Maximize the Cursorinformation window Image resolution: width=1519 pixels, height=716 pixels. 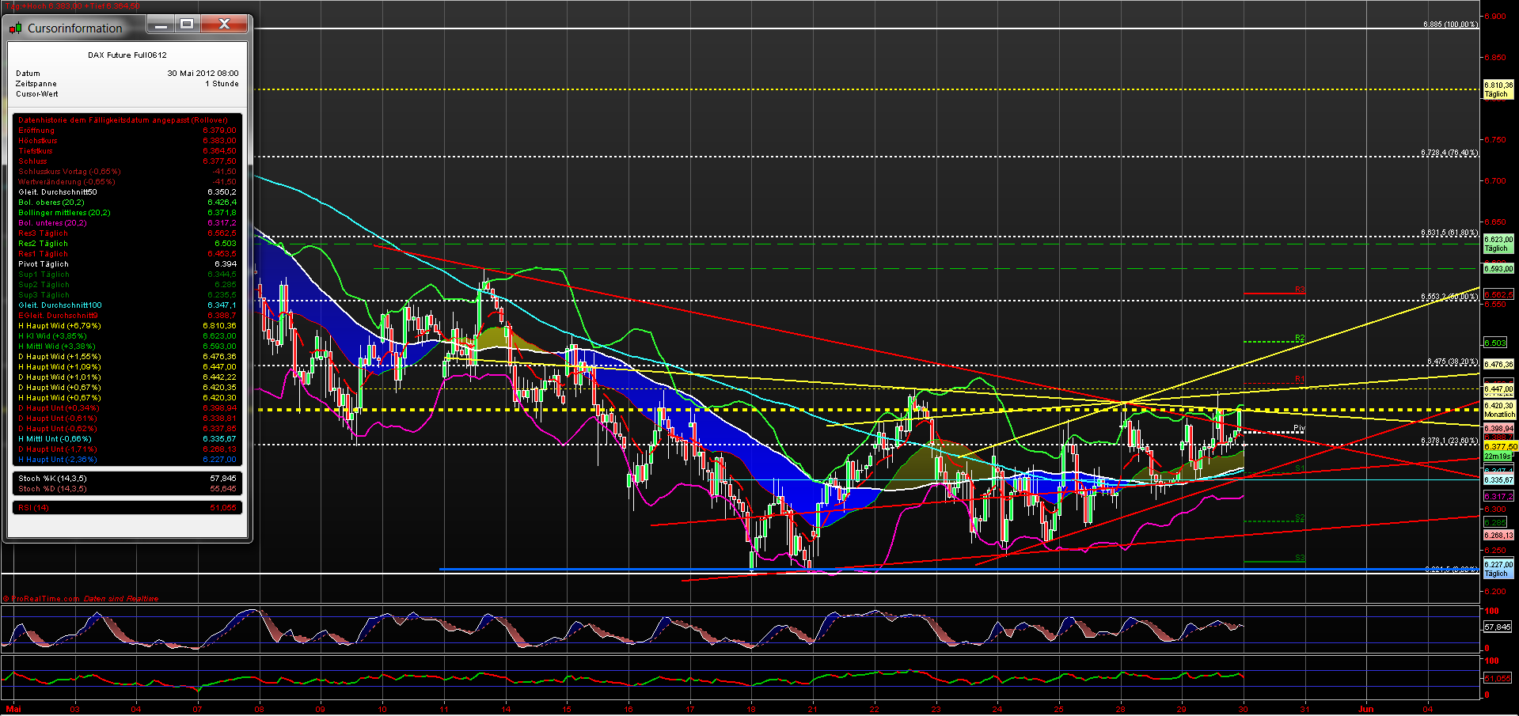pos(187,25)
